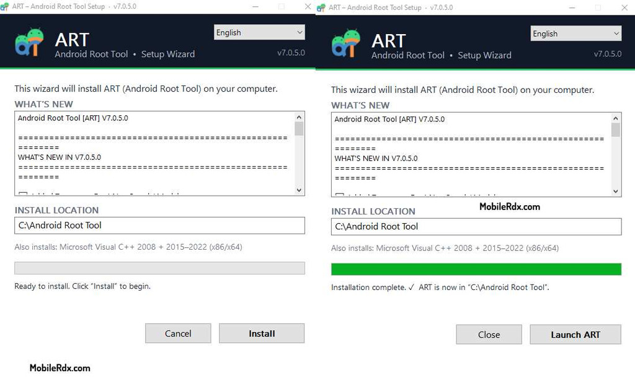Image resolution: width=635 pixels, height=391 pixels.
Task: Open English language dropdown in left window
Action: 259,32
